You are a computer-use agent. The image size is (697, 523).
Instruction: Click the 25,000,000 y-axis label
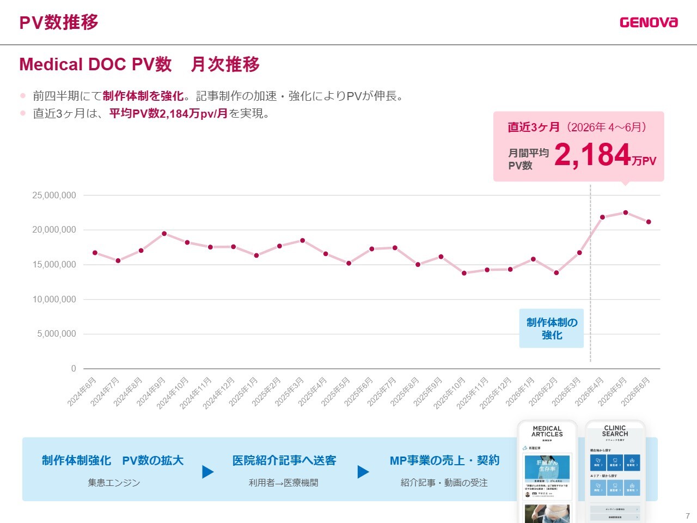tap(54, 195)
